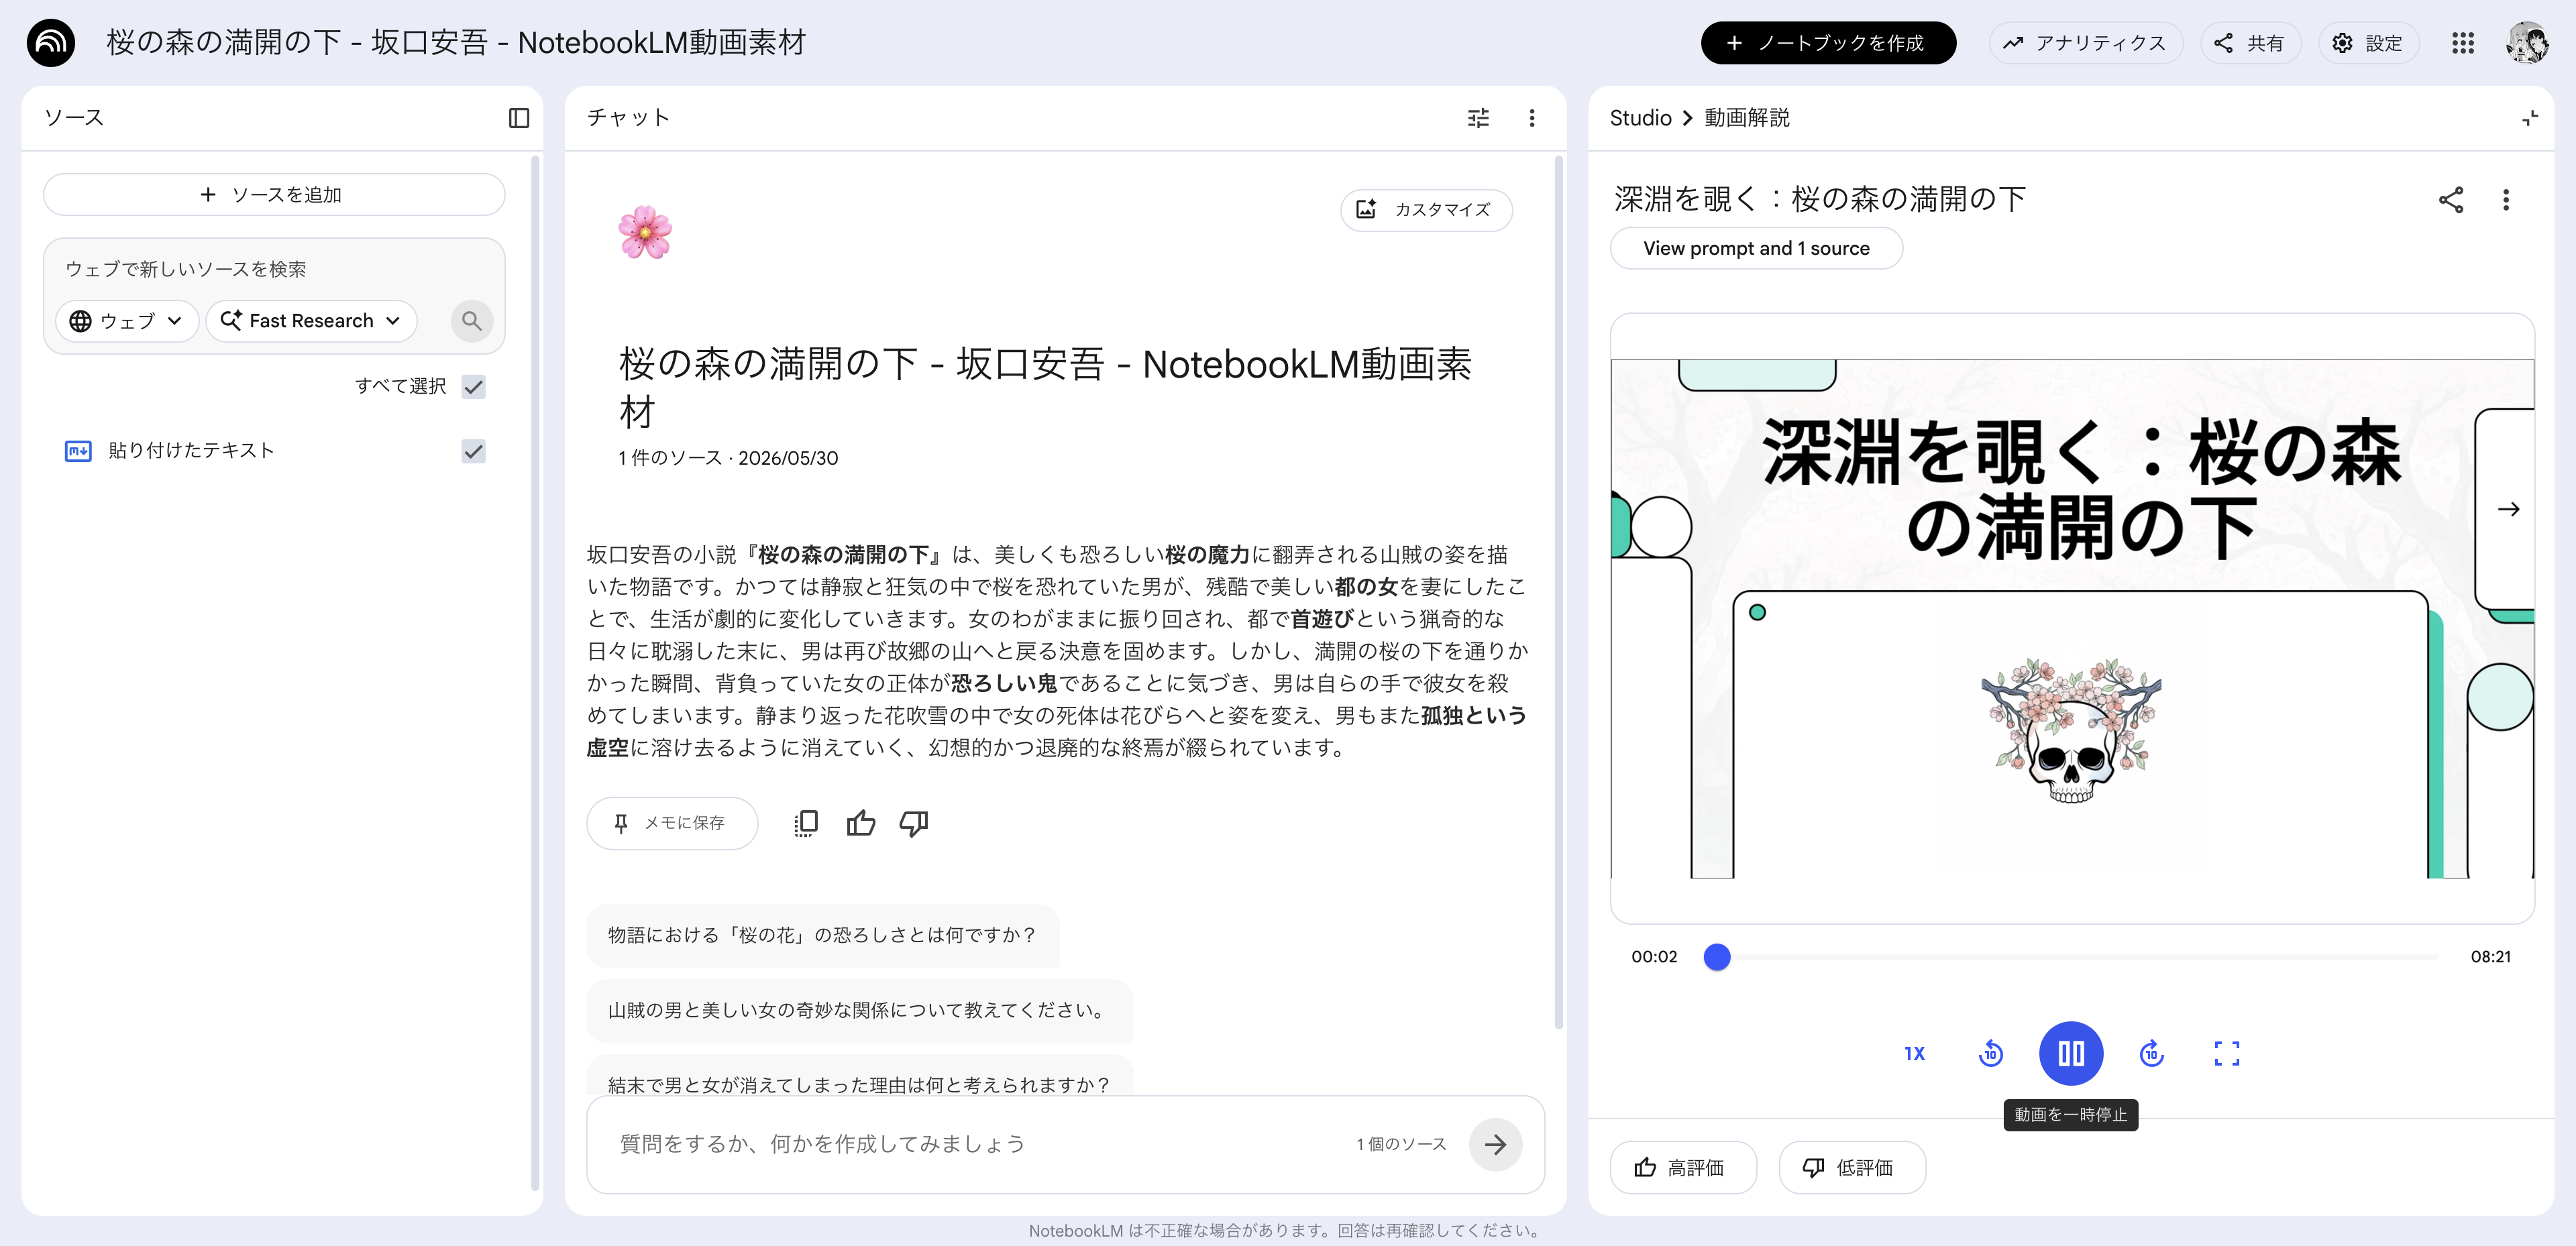Viewport: 2576px width, 1246px height.
Task: Toggle the すべて選択 checkbox
Action: (x=473, y=387)
